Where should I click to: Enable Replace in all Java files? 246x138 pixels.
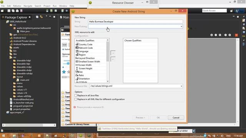point(76,95)
